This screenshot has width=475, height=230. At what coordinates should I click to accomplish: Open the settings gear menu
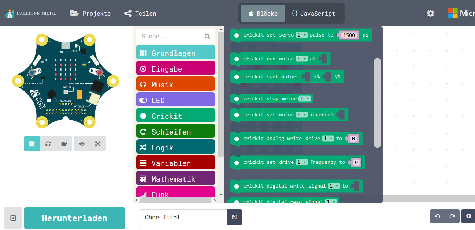click(431, 14)
